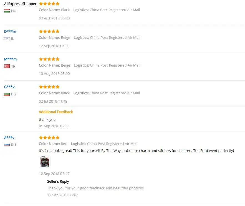Click the five-star rating of AliExpress Shopper
This screenshot has width=245, height=206.
(49, 4)
